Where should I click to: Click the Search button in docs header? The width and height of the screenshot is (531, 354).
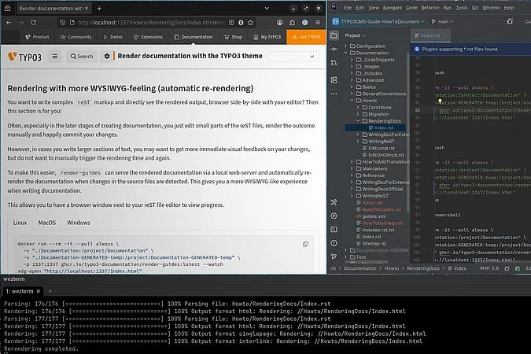[x=81, y=57]
